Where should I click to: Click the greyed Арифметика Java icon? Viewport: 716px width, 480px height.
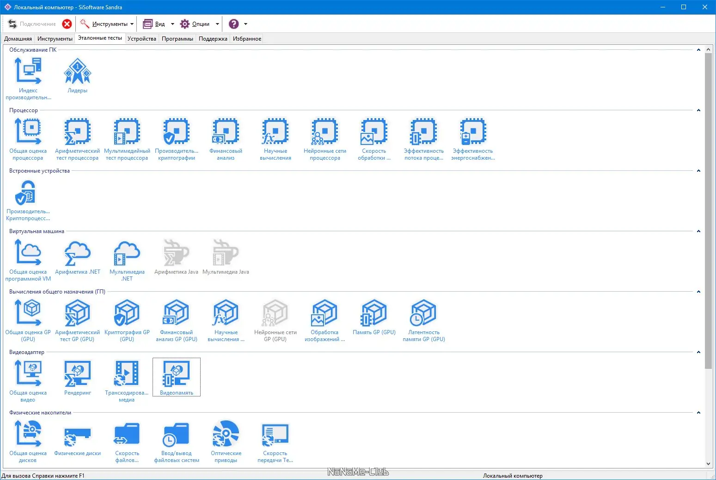(177, 257)
